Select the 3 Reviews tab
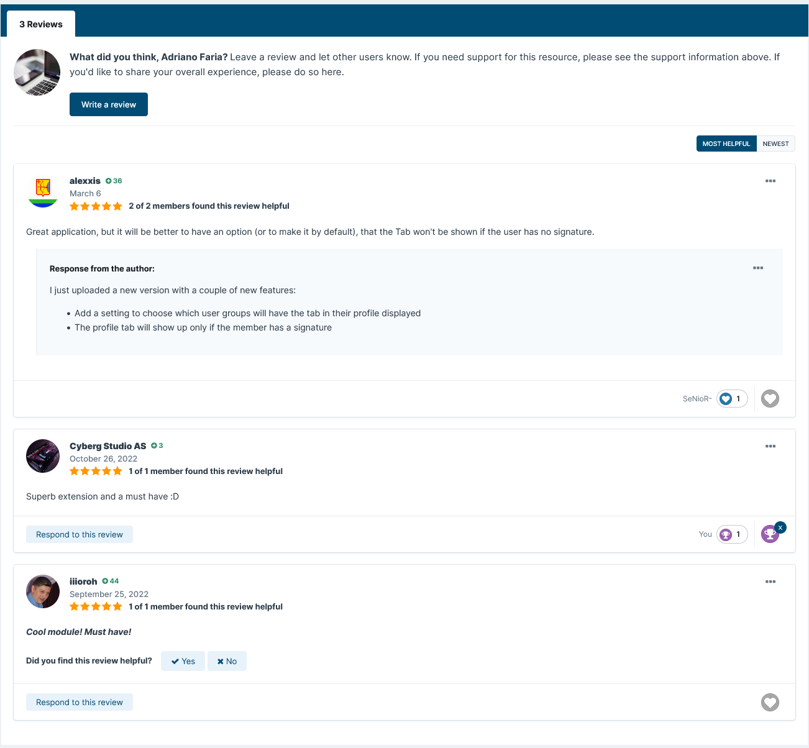This screenshot has height=748, width=809. point(41,24)
